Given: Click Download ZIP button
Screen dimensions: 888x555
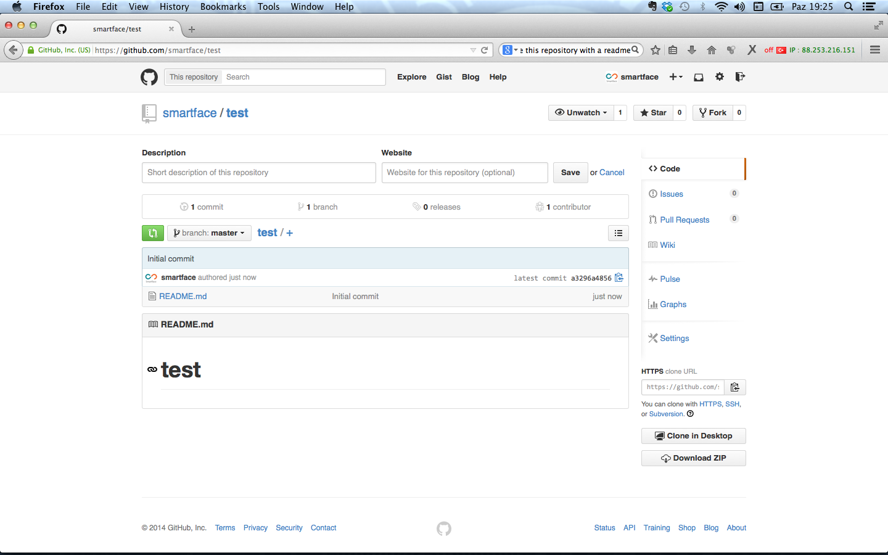Looking at the screenshot, I should tap(694, 458).
